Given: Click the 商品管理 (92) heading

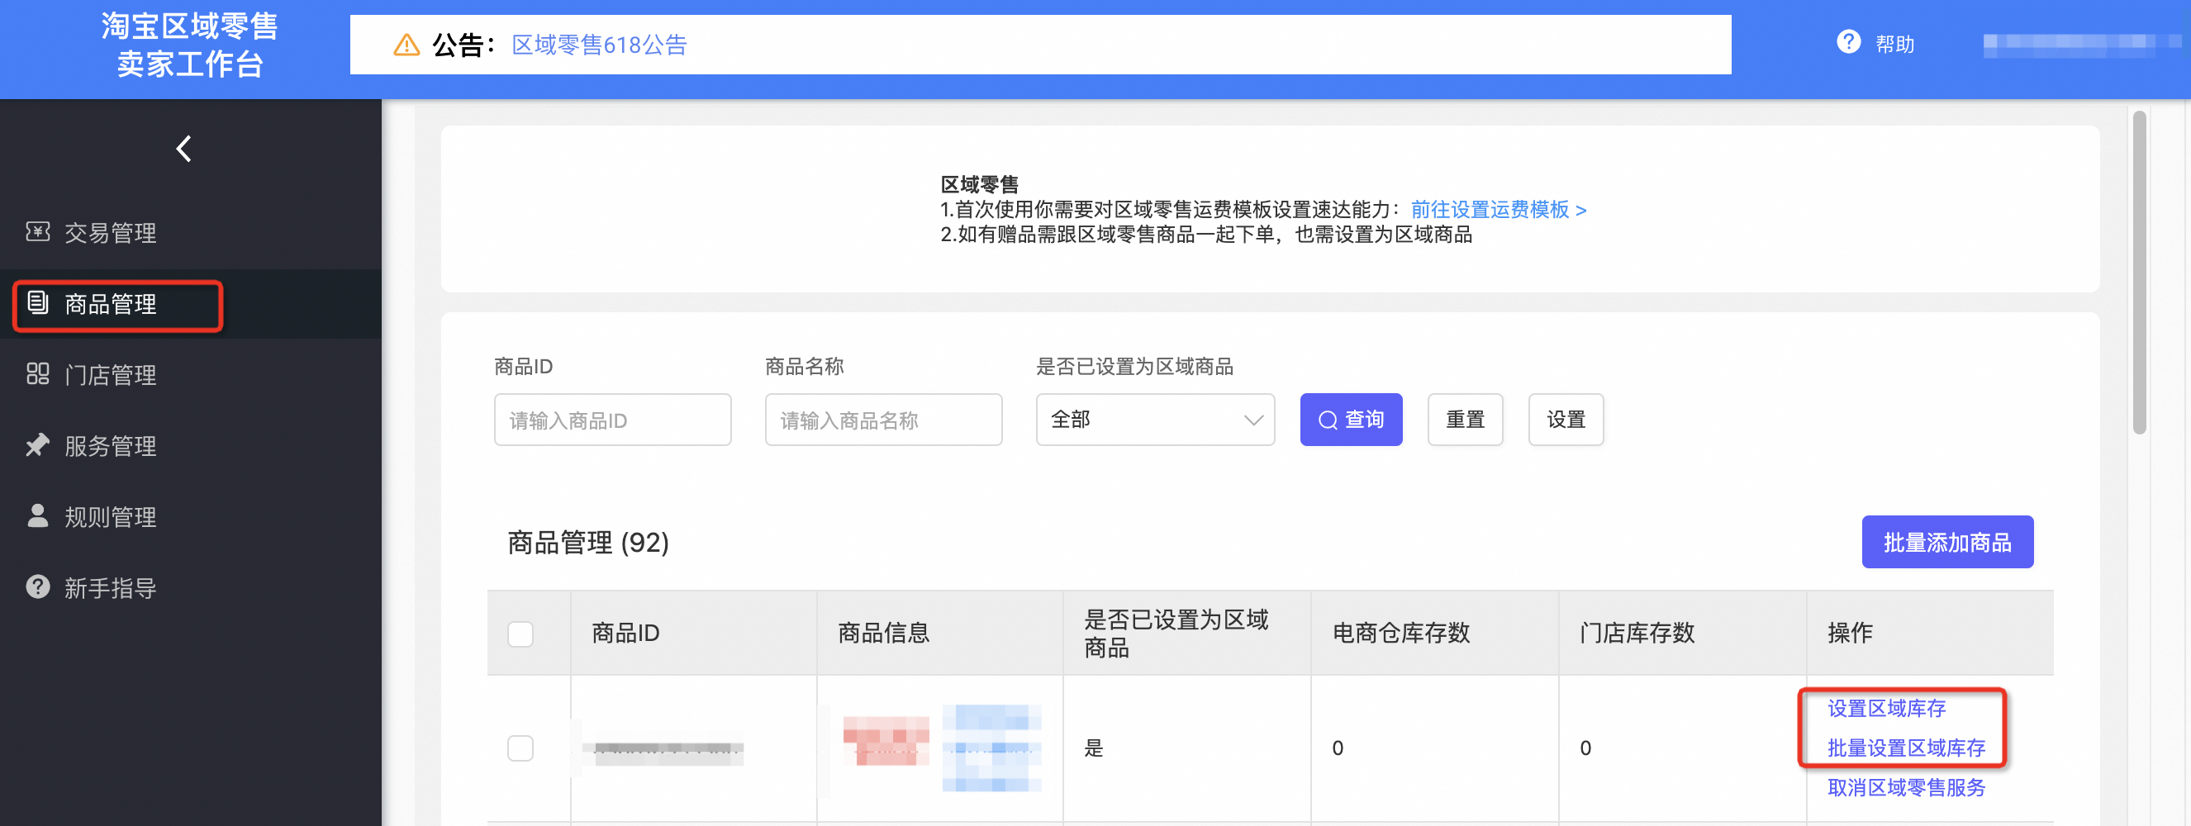Looking at the screenshot, I should 587,542.
